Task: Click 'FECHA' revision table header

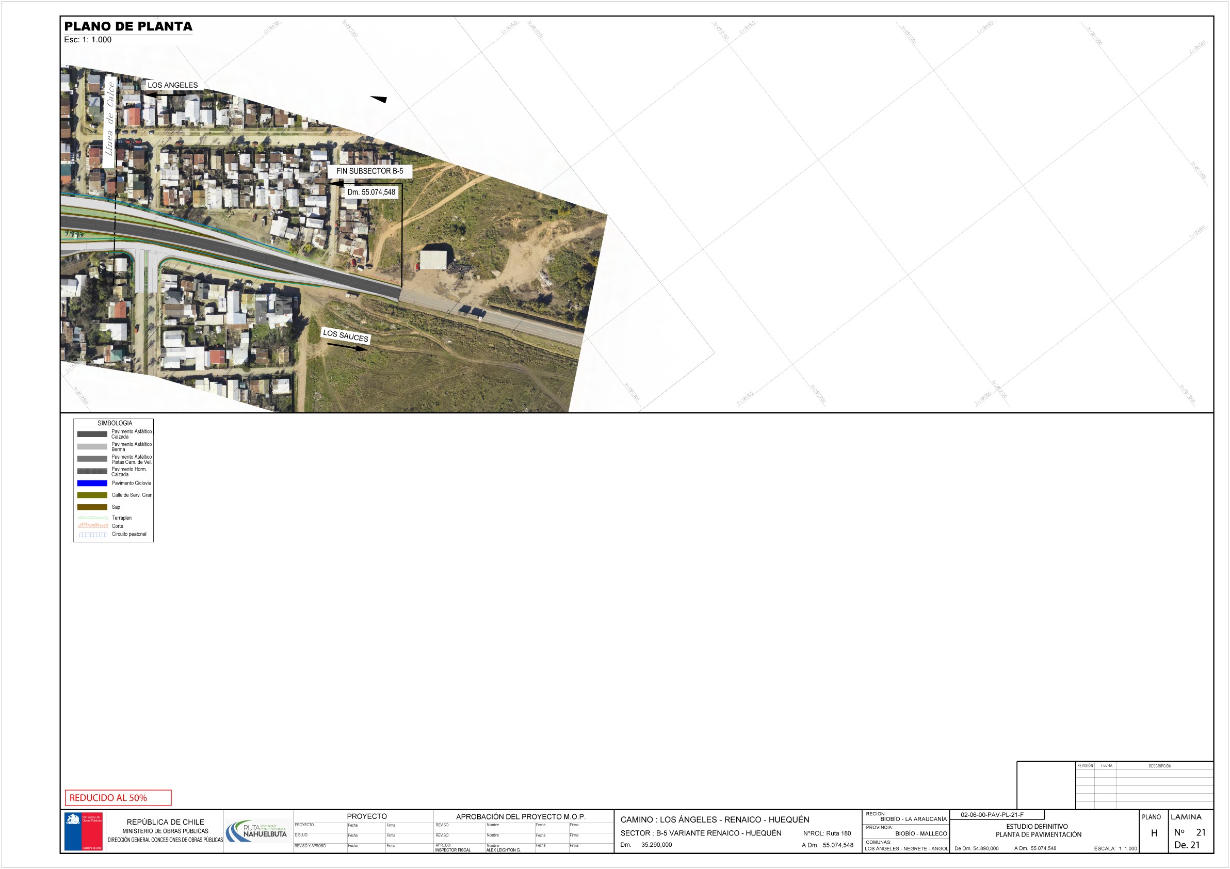Action: click(x=1106, y=765)
